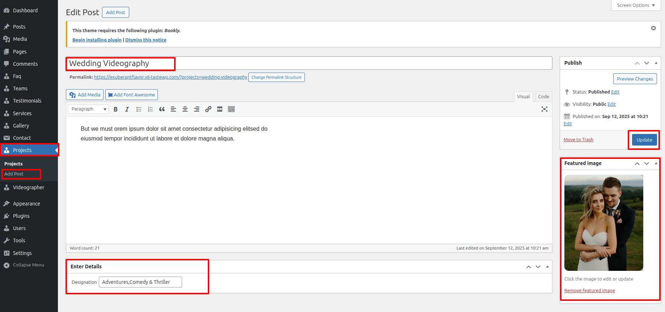Image resolution: width=665 pixels, height=312 pixels.
Task: Click the Designation input field
Action: (140, 282)
